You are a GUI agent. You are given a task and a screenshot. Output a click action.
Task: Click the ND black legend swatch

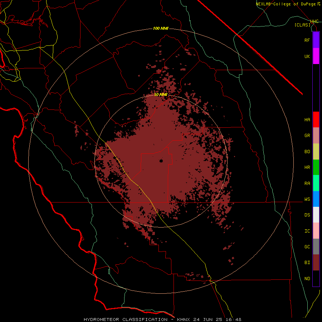click(x=316, y=278)
